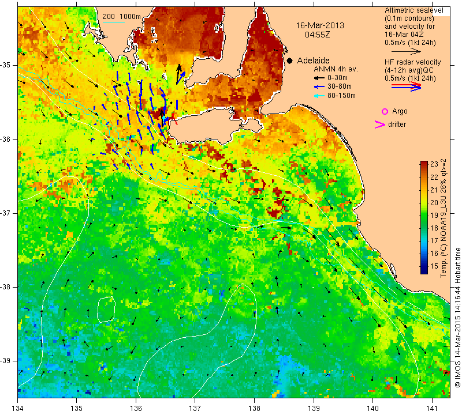The image size is (462, 415).
Task: Click the '30-80m' depth label
Action: tap(339, 87)
